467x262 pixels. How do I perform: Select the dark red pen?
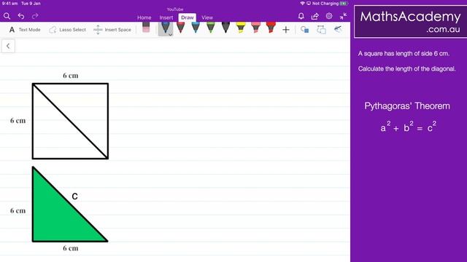[180, 28]
